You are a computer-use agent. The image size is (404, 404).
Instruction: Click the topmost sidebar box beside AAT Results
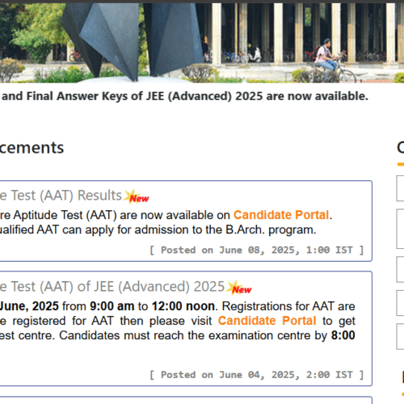[400, 188]
